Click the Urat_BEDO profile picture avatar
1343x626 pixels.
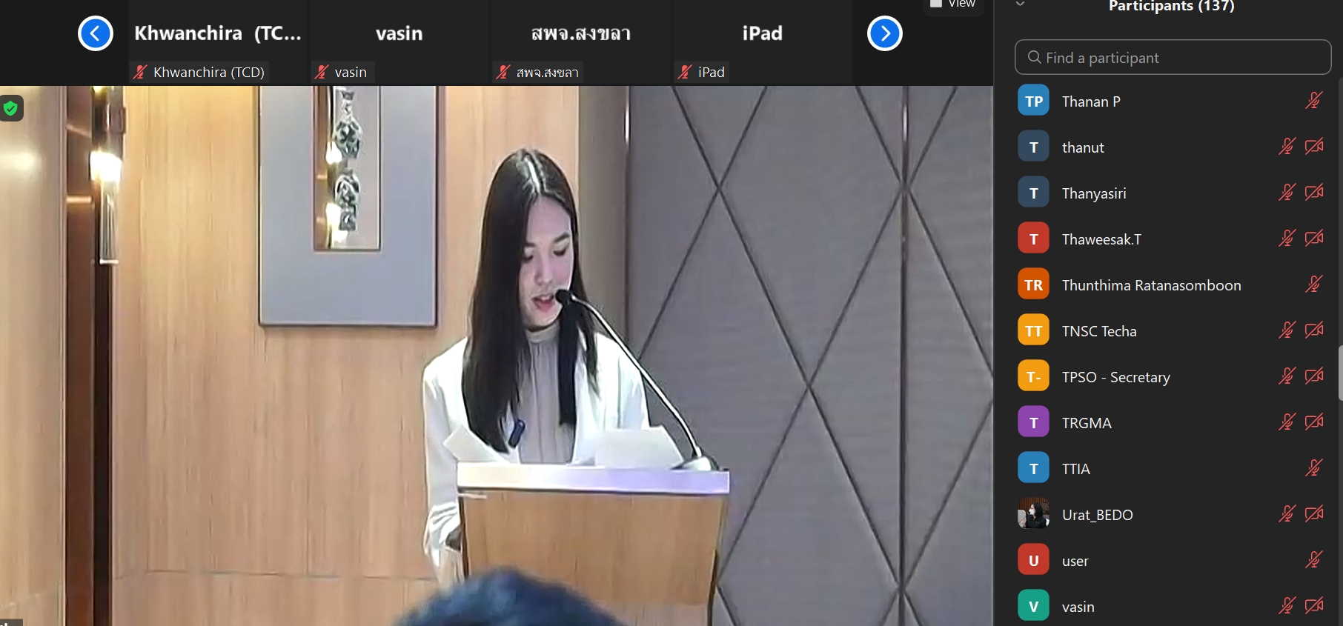pyautogui.click(x=1033, y=514)
